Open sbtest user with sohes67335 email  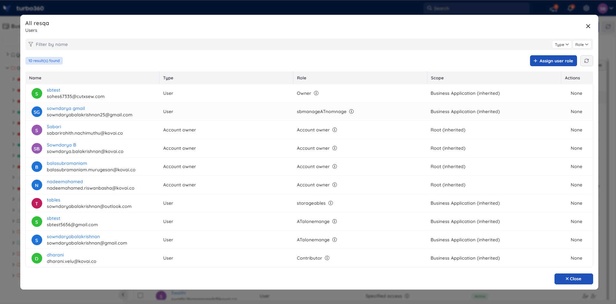[53, 90]
